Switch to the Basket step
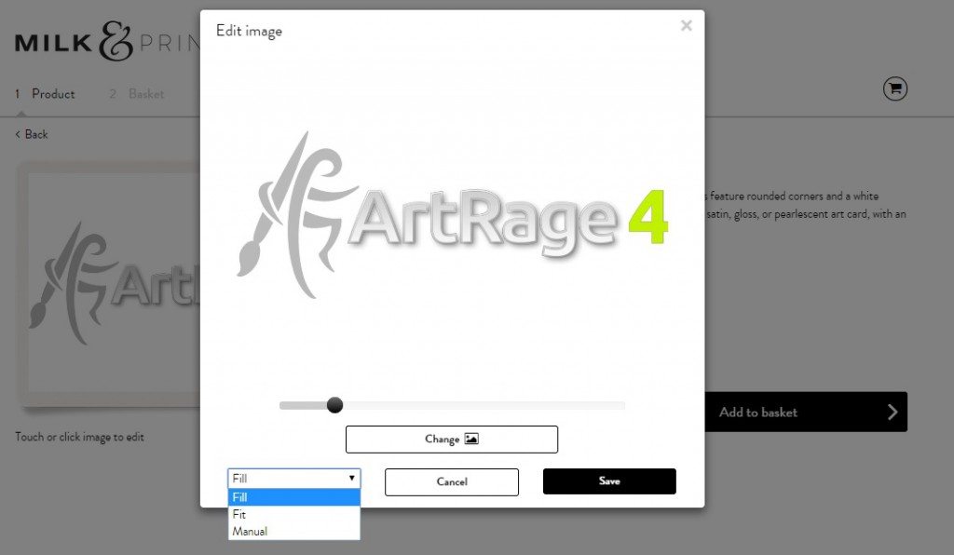Screen dimensions: 954x555 click(144, 93)
